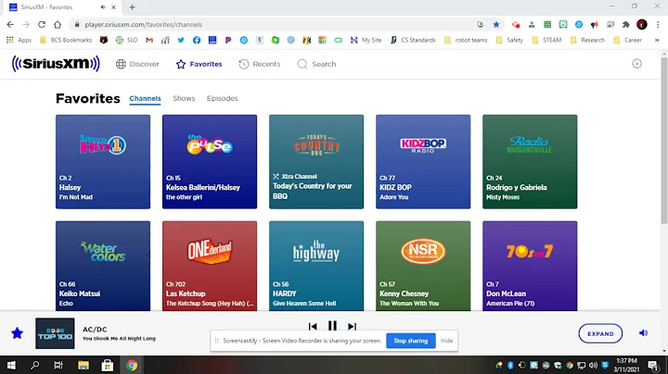Open CS Standards bookmark
Viewport: 668px width, 374px height.
coord(413,40)
